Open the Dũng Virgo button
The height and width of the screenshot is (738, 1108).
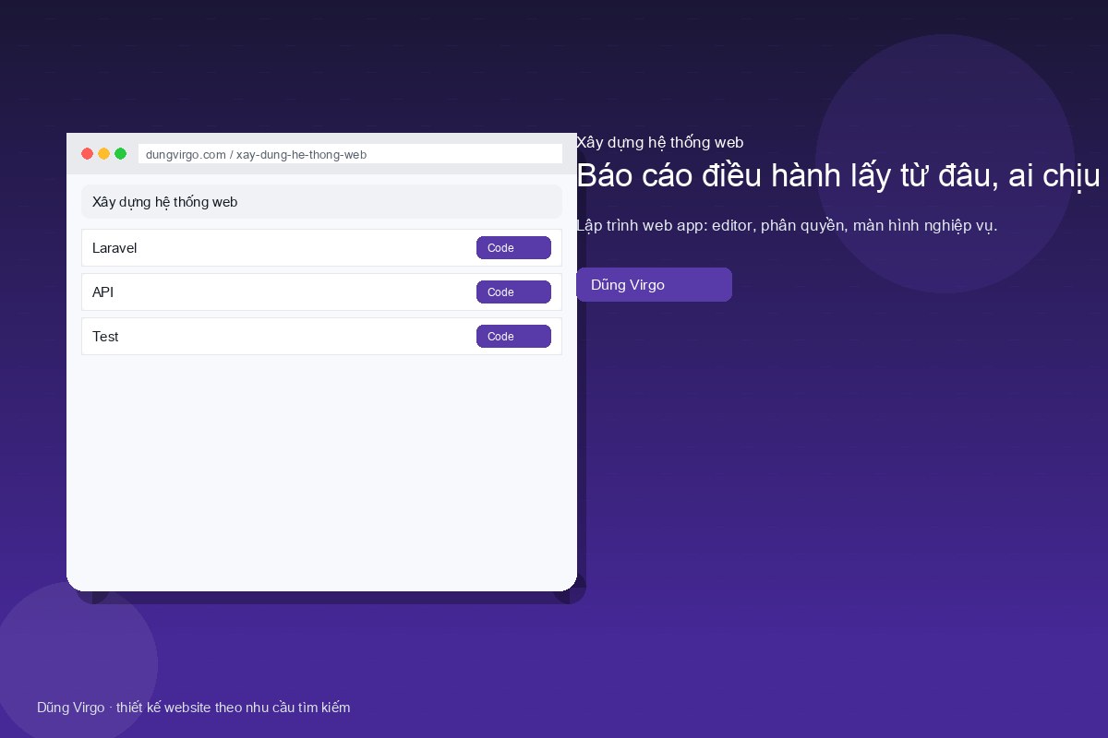pos(654,284)
